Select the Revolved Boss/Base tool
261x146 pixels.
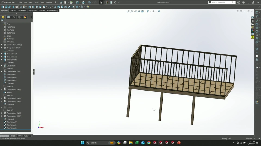[x=6, y=7]
